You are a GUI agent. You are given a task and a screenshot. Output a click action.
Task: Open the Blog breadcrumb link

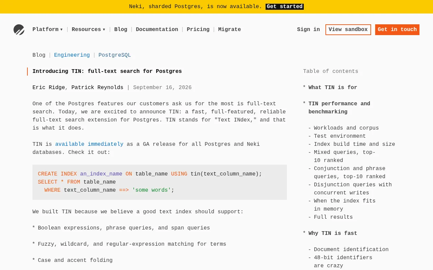point(39,55)
